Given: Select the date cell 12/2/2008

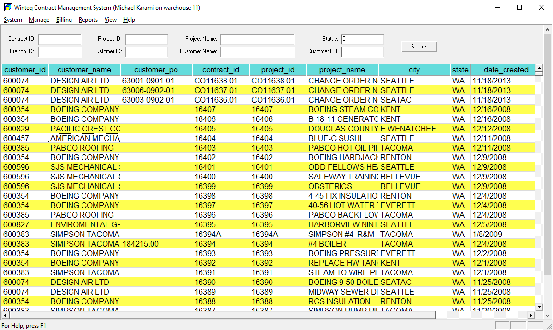Looking at the screenshot, I should pos(503,253).
